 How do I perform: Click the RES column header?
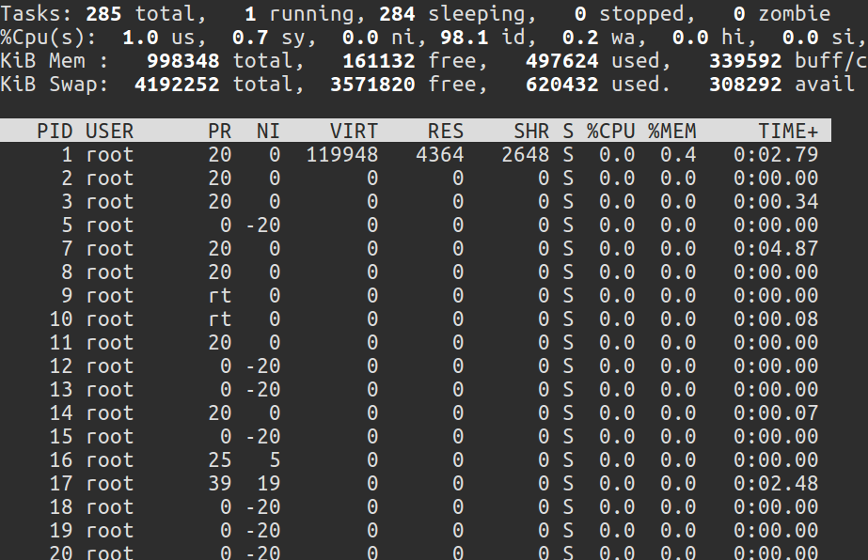[x=445, y=131]
